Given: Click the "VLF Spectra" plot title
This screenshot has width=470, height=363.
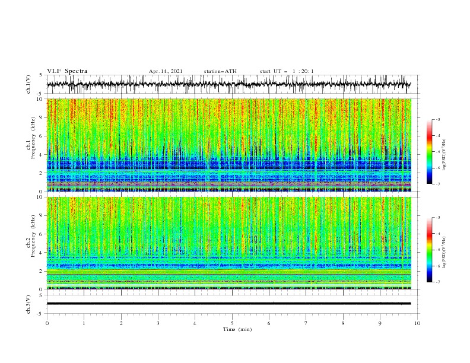Looking at the screenshot, I should (67, 71).
